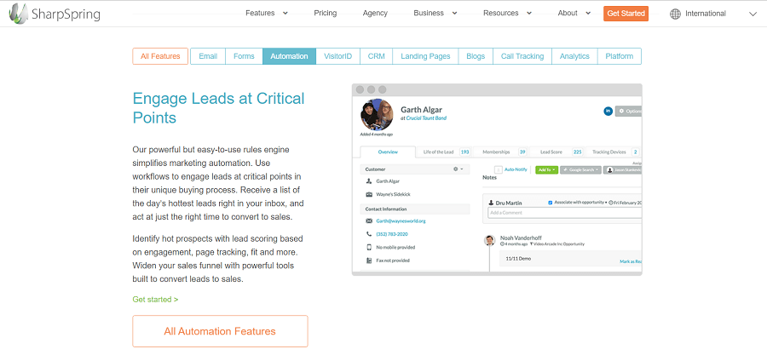Open the Jason Stankevich owner dropdown

623,170
